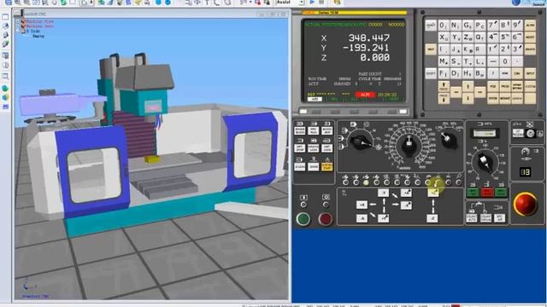Click the numeric 7 key

[492, 26]
